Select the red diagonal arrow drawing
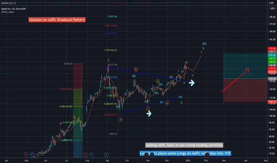 point(235,80)
